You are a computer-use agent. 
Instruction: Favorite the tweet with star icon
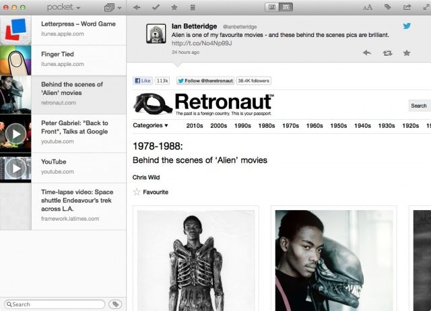[x=407, y=53]
